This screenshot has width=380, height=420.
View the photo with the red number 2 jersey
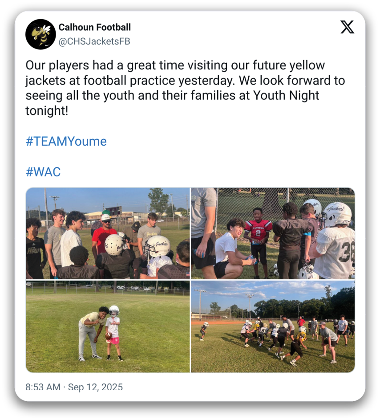pyautogui.click(x=273, y=233)
